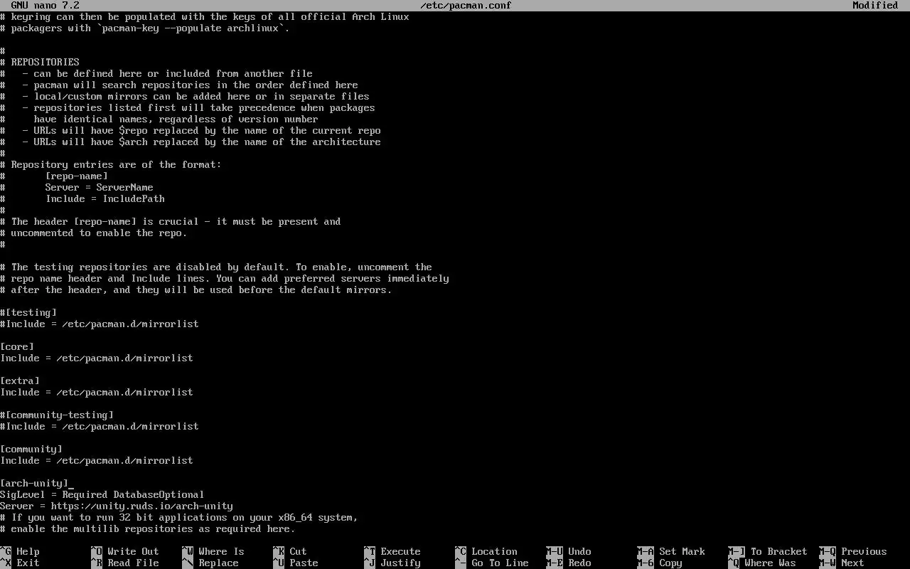Click the Include line under [extra]
Viewport: 910px width, 569px height.
pyautogui.click(x=97, y=392)
